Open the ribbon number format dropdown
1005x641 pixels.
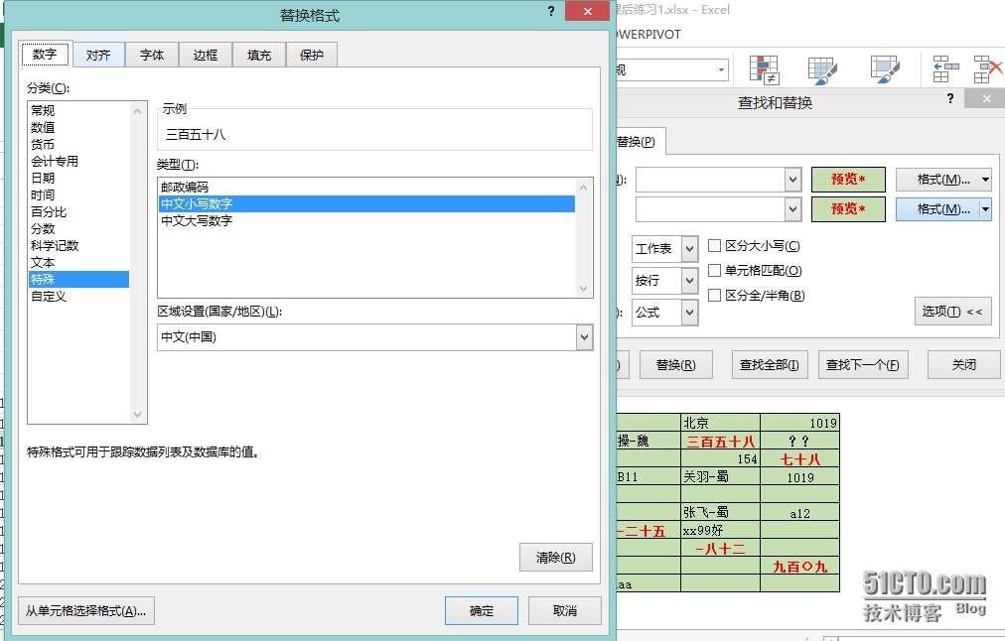click(722, 69)
